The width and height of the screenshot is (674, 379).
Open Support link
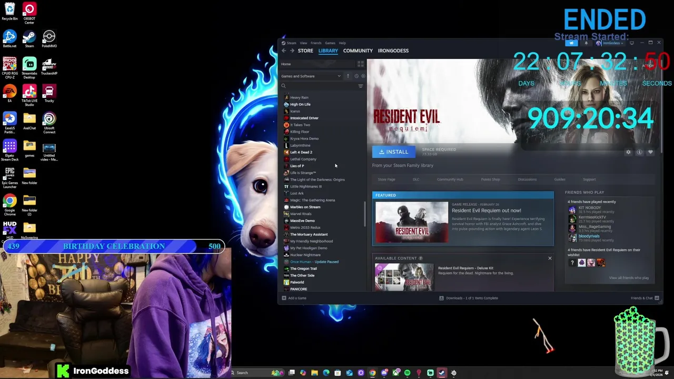click(x=589, y=179)
